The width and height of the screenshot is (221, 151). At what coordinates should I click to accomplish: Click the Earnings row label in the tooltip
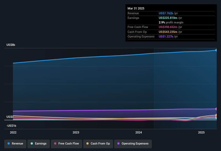133,18
